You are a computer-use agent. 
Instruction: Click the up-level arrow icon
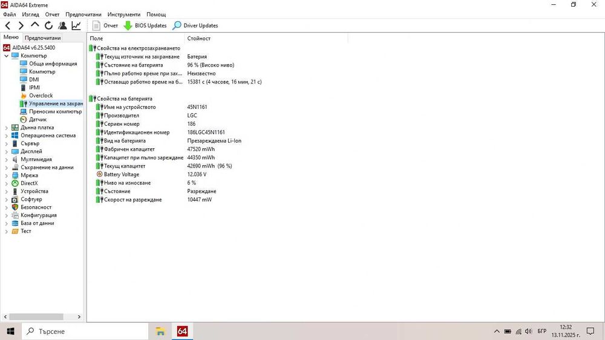tap(34, 25)
